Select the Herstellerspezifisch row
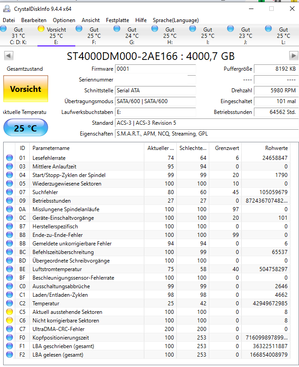299x367 pixels. 147,227
